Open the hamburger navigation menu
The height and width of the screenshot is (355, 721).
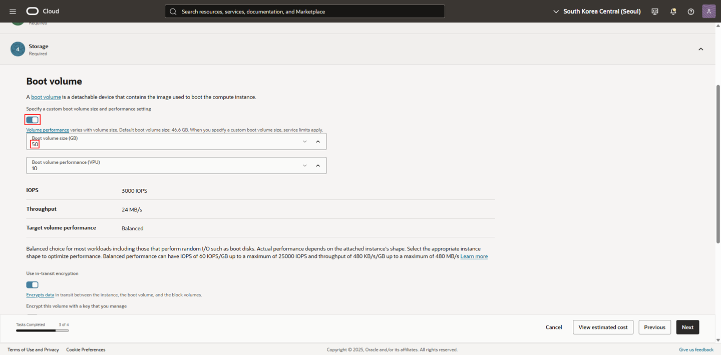(13, 12)
